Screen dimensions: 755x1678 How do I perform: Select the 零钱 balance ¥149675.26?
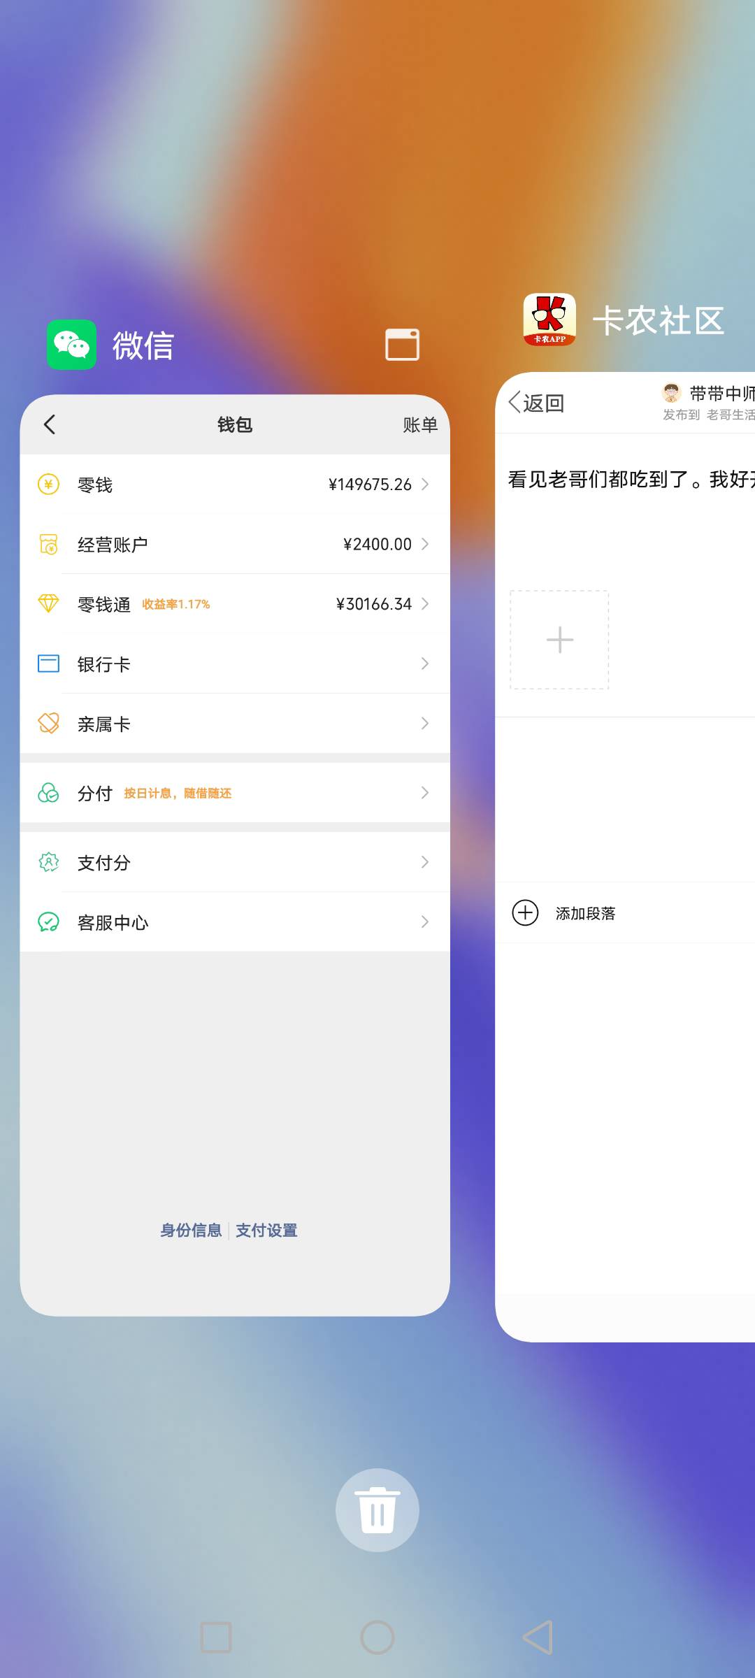click(x=370, y=485)
